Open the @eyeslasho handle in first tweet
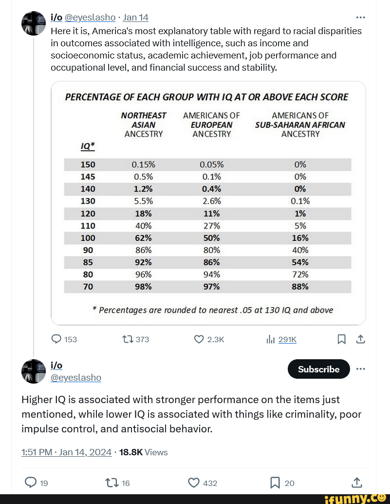The height and width of the screenshot is (504, 390). 90,18
